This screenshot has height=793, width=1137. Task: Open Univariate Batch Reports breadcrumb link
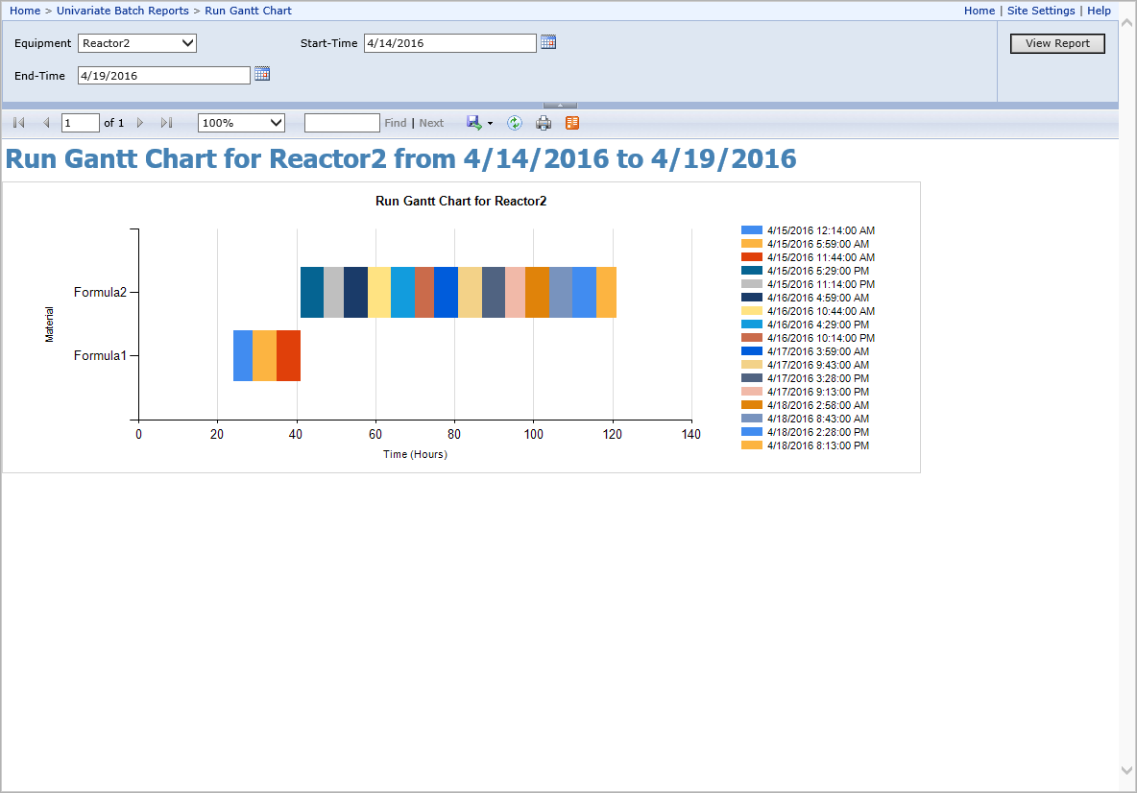point(123,11)
